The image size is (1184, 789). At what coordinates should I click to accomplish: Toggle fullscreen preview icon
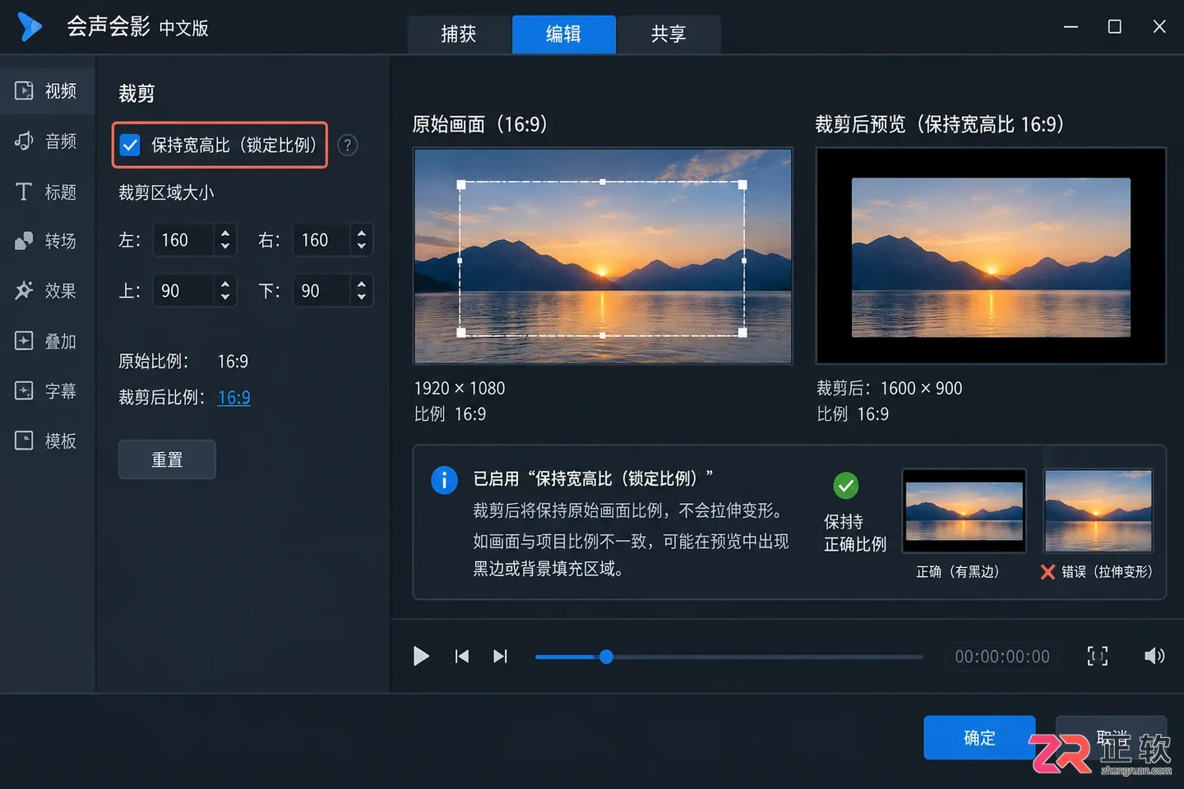click(1098, 656)
